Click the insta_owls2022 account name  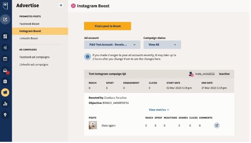tap(205, 74)
